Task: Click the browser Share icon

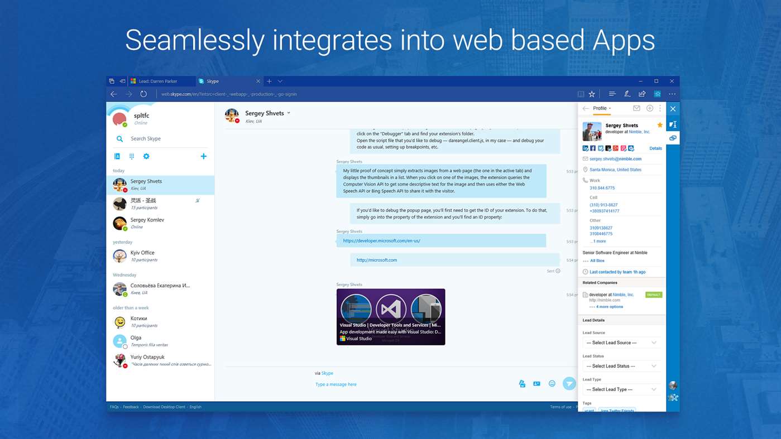Action: pos(642,94)
